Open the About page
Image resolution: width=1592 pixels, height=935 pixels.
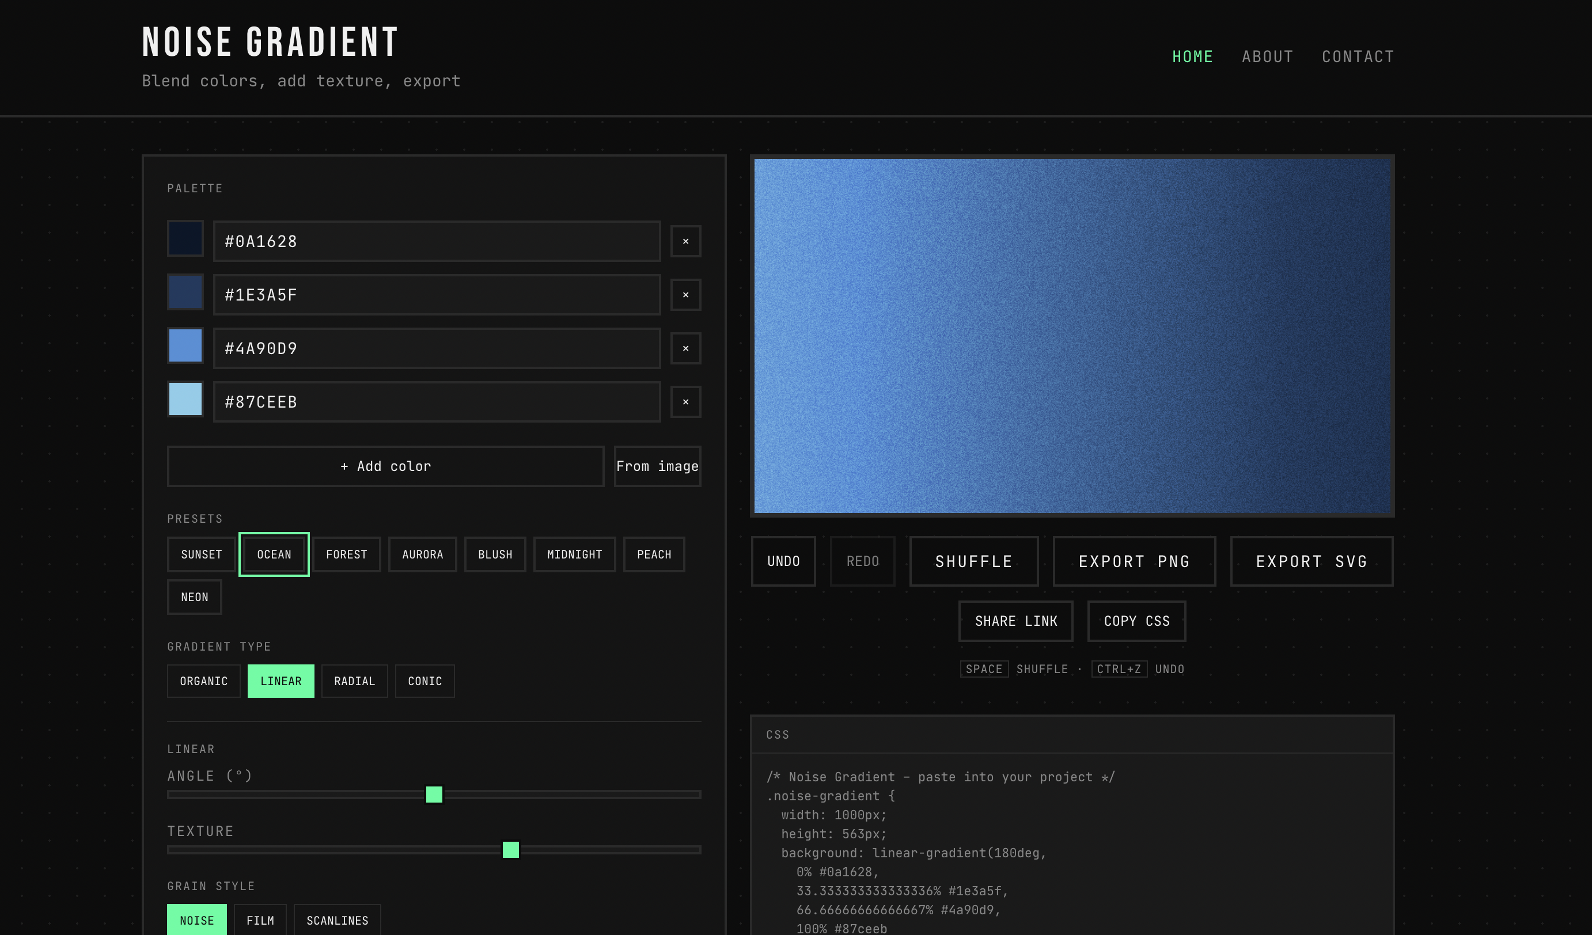click(1267, 55)
